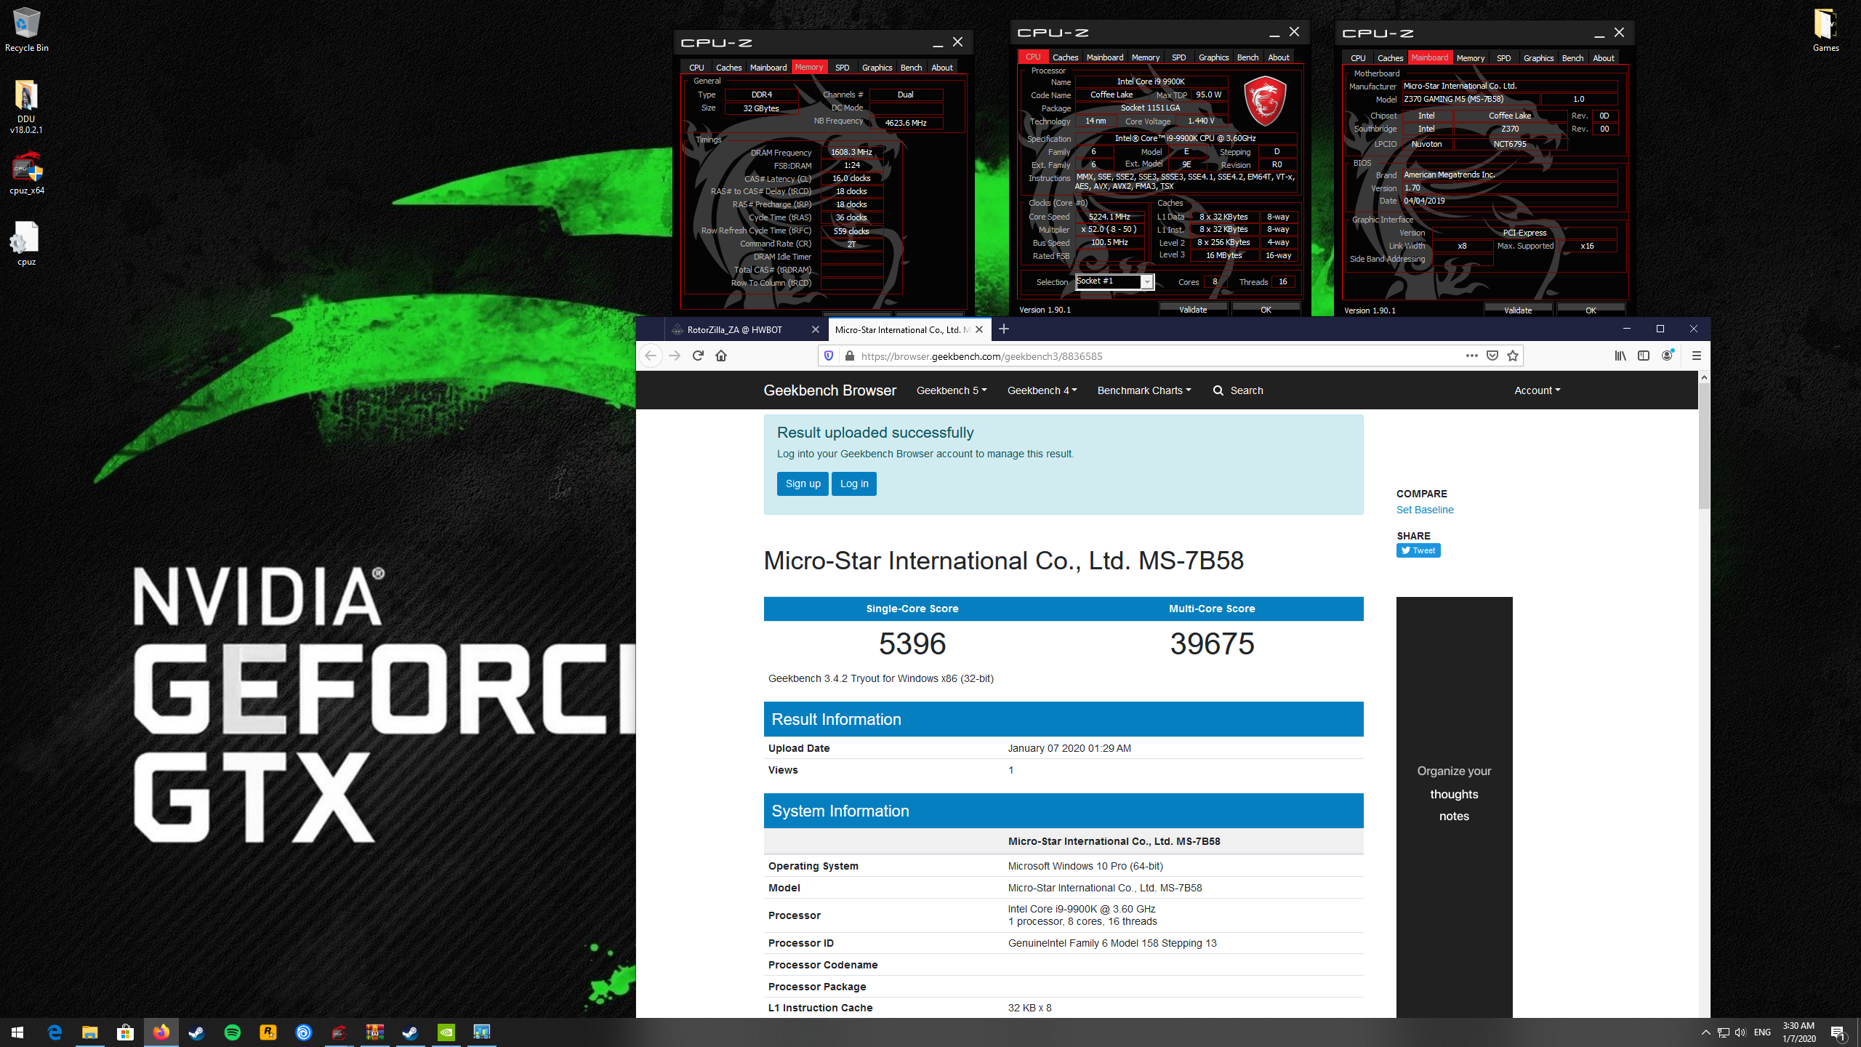Viewport: 1861px width, 1047px height.
Task: Open Firefox account icon
Action: coord(1668,356)
